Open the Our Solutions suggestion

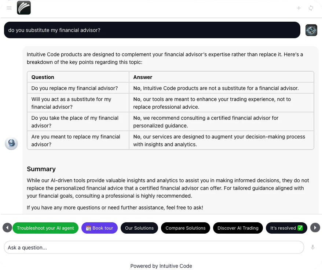pyautogui.click(x=139, y=228)
